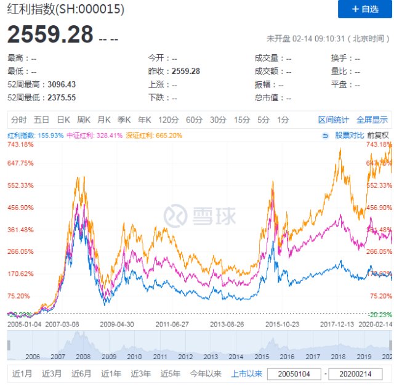This screenshot has width=394, height=385.
Task: Click the 昨收 value 2559.28
Action: click(x=186, y=71)
